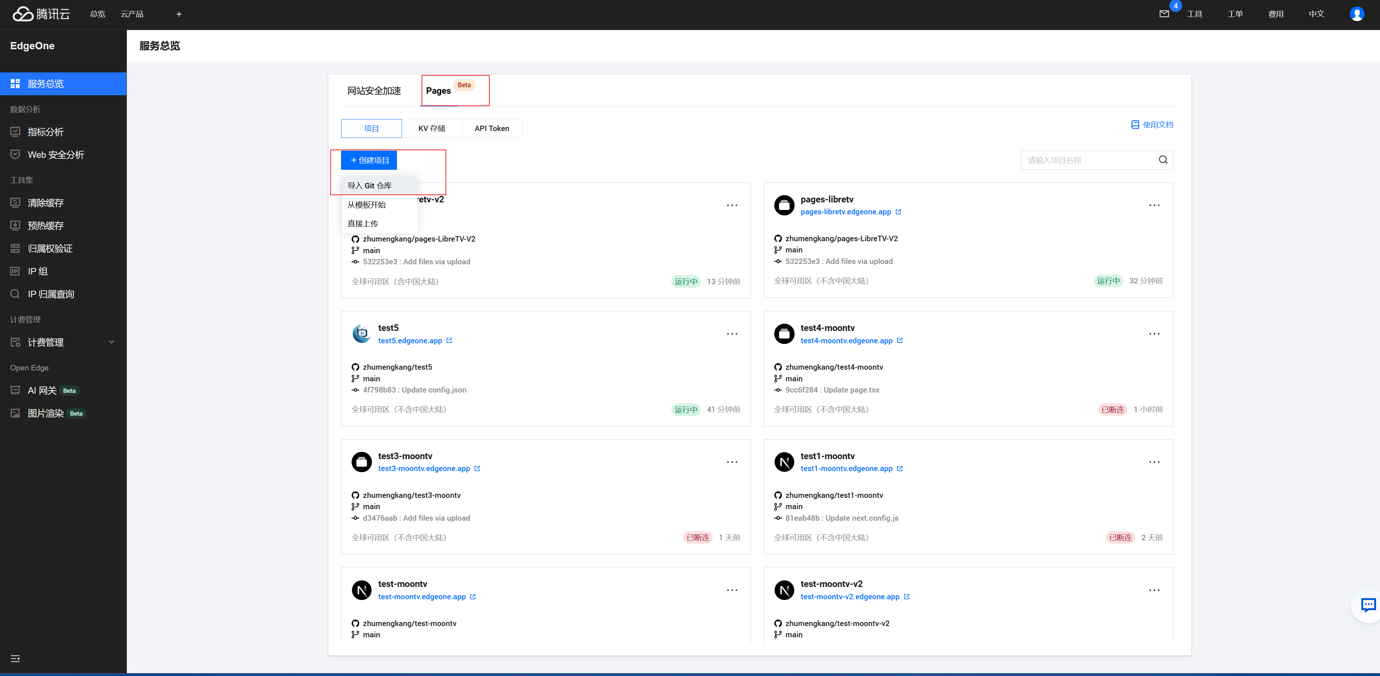Click the search magnifier icon

1163,160
